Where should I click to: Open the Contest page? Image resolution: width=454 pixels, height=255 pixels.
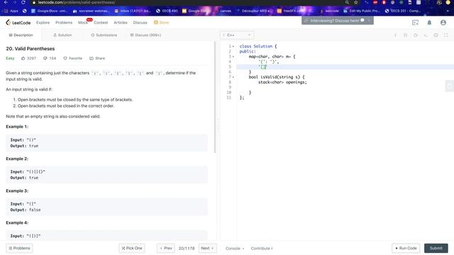(x=101, y=23)
